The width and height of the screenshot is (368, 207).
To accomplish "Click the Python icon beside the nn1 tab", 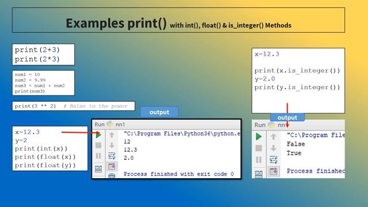I will (110, 124).
